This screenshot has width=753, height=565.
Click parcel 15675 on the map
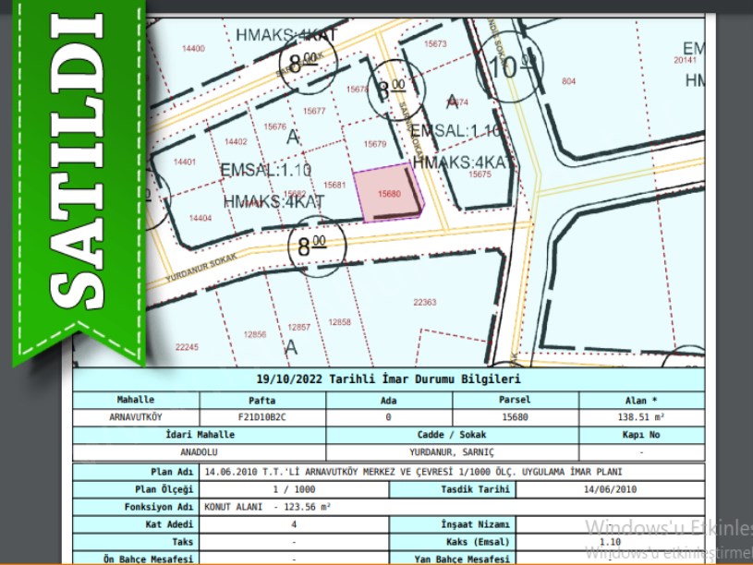[480, 174]
